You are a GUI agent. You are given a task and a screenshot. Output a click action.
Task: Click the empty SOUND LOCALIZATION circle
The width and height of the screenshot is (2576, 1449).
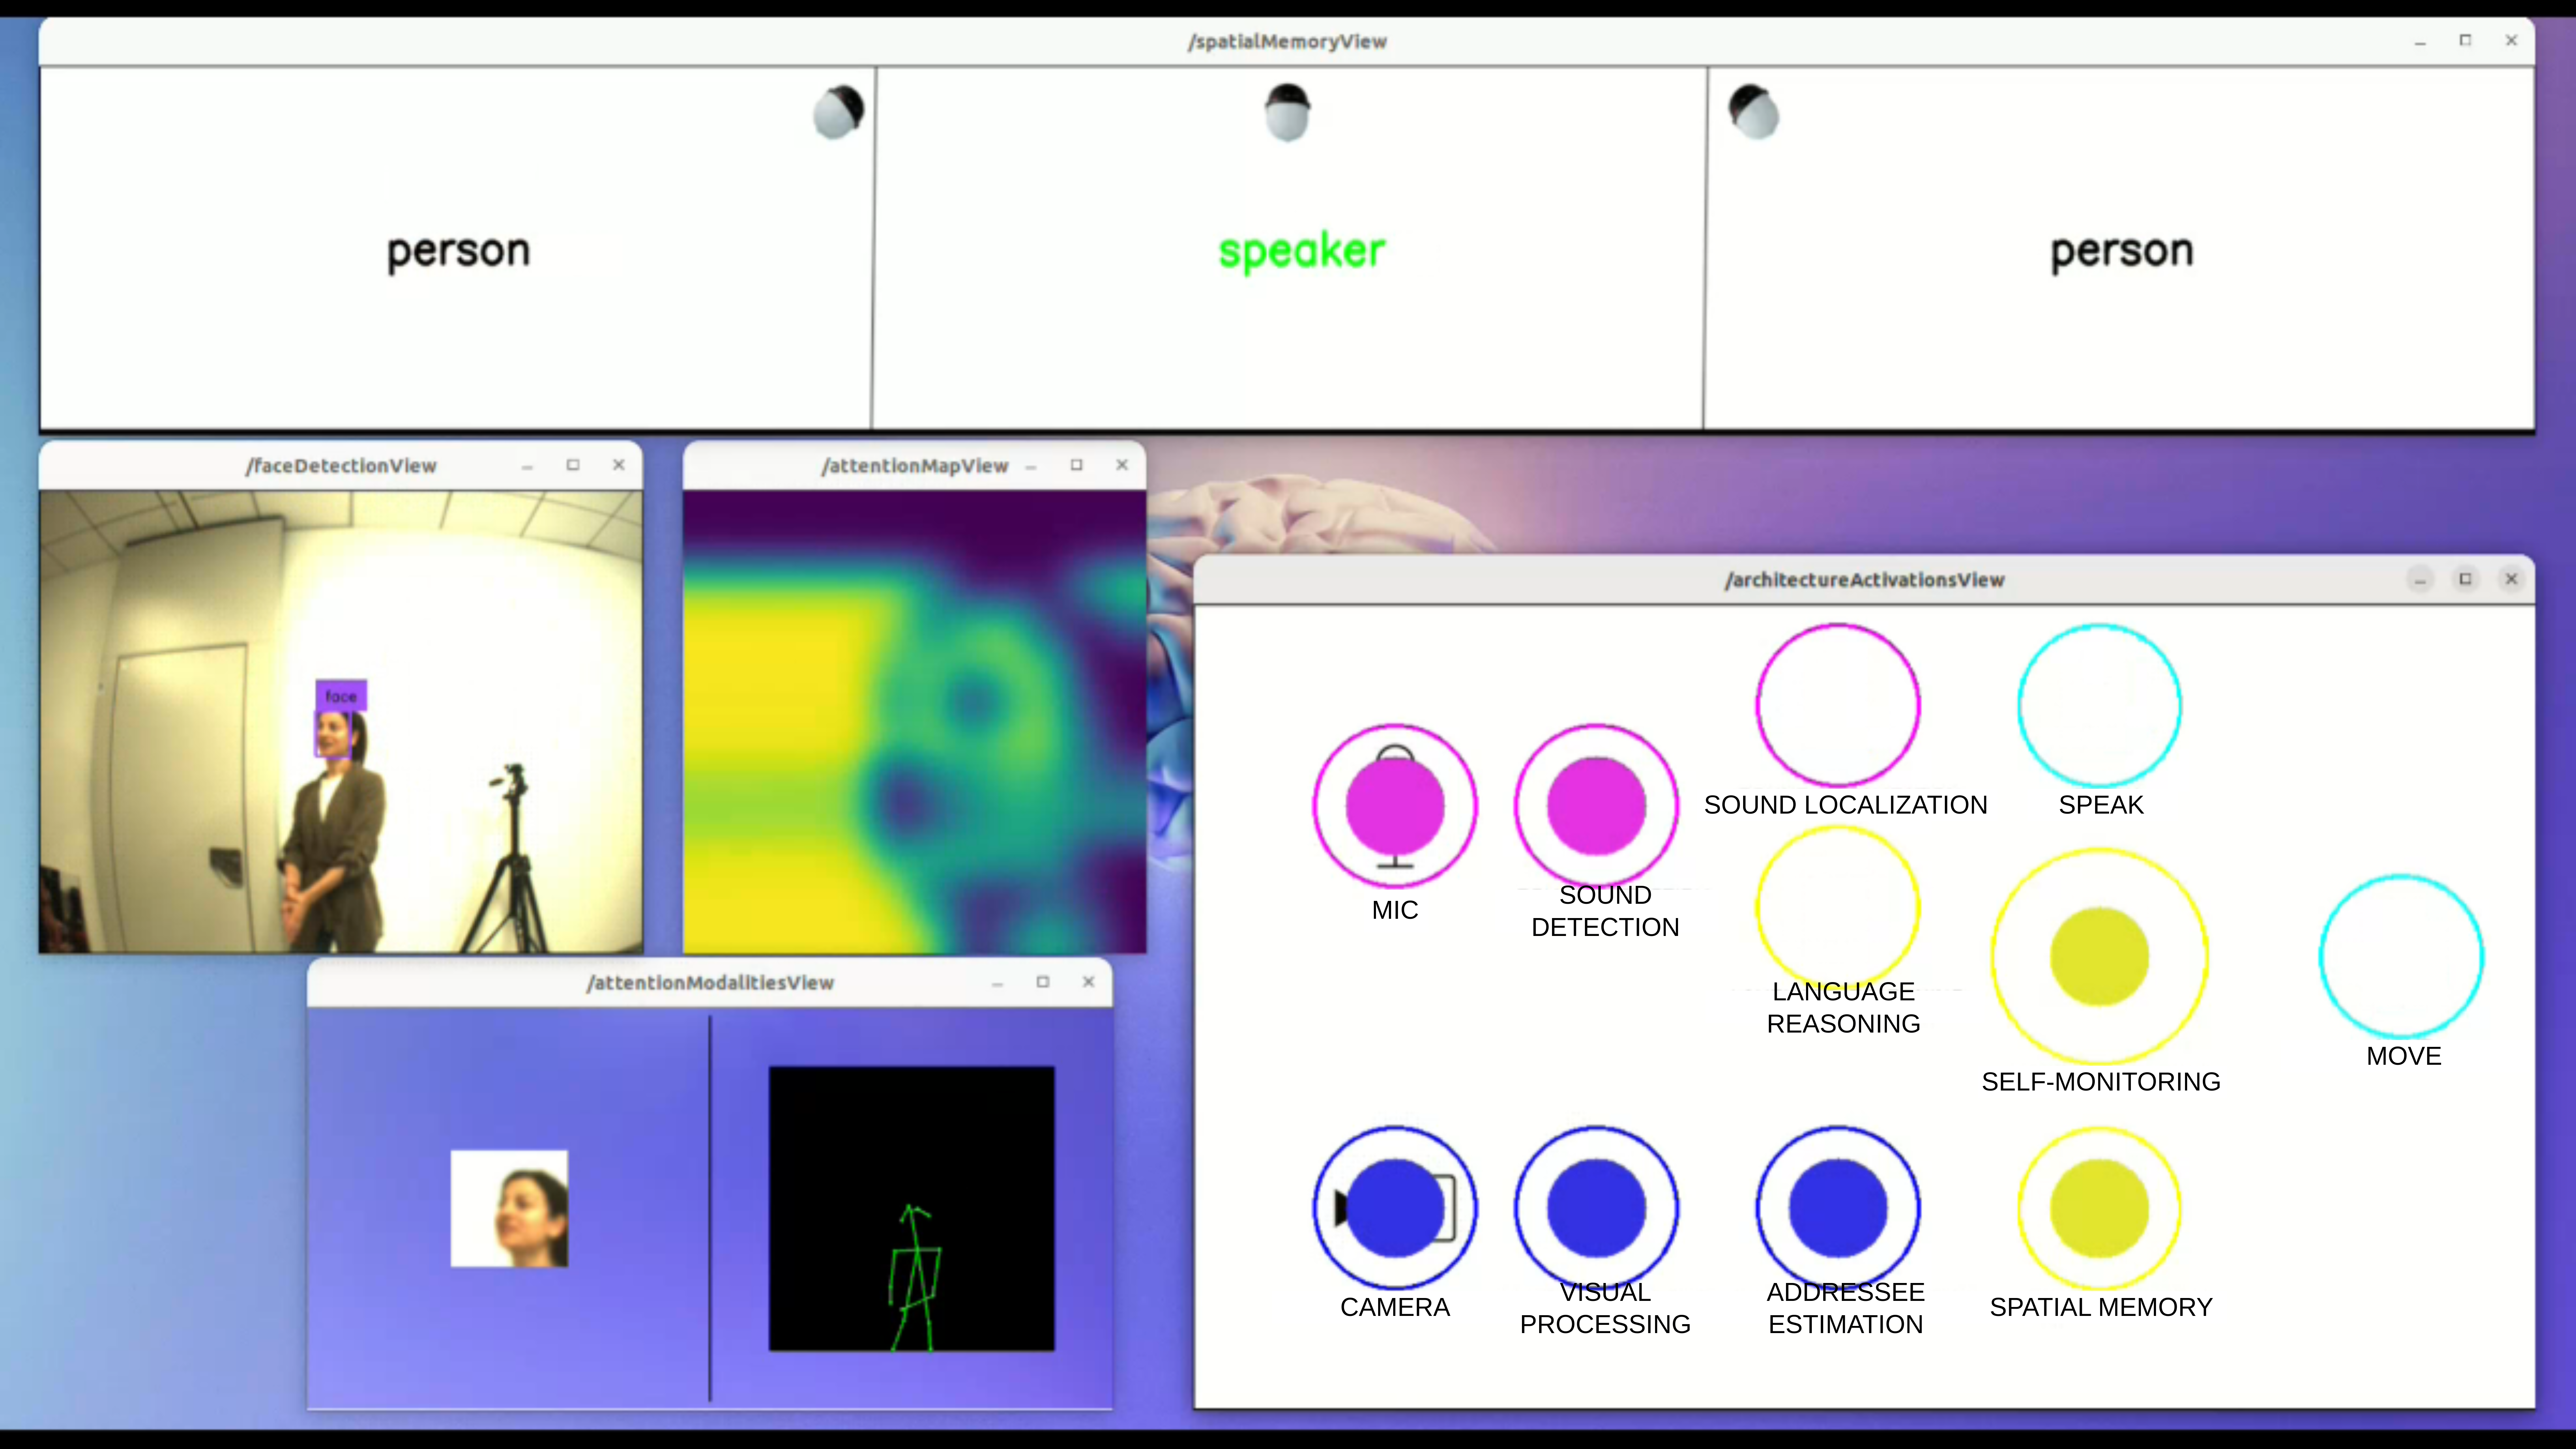(1838, 705)
